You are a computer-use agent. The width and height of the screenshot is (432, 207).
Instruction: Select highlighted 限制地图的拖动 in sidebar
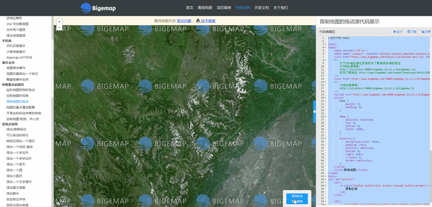[17, 102]
